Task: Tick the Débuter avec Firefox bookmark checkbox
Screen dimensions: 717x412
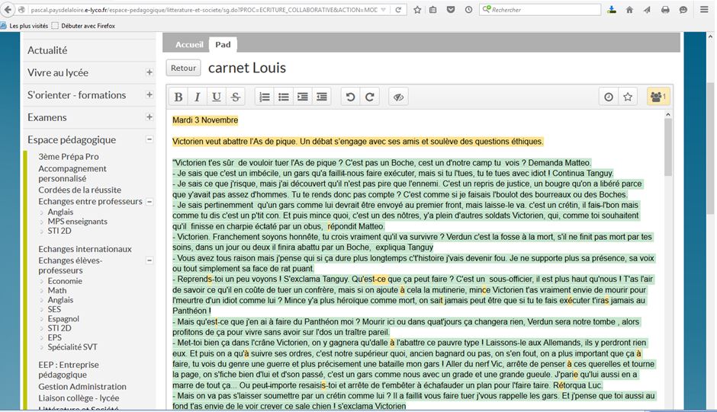Action: click(x=55, y=26)
